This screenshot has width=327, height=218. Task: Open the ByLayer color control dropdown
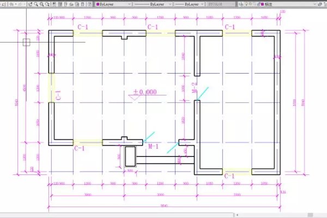(129, 4)
